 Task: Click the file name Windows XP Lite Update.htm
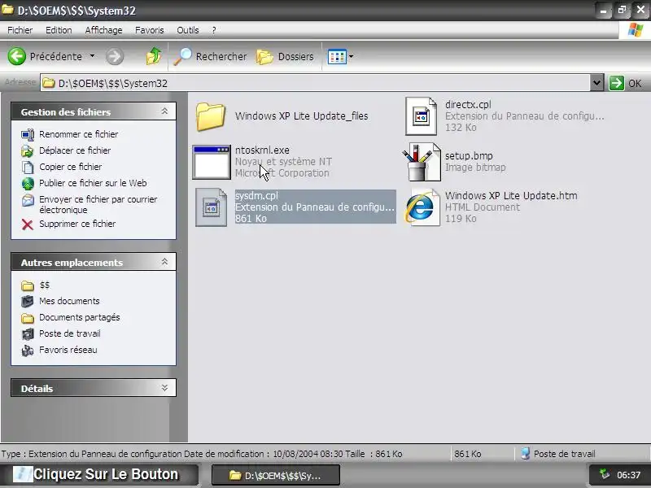(x=511, y=195)
